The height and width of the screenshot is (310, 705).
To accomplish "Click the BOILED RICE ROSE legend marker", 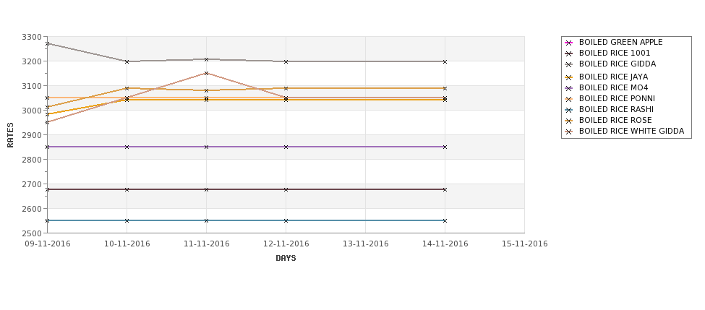I will coord(569,121).
